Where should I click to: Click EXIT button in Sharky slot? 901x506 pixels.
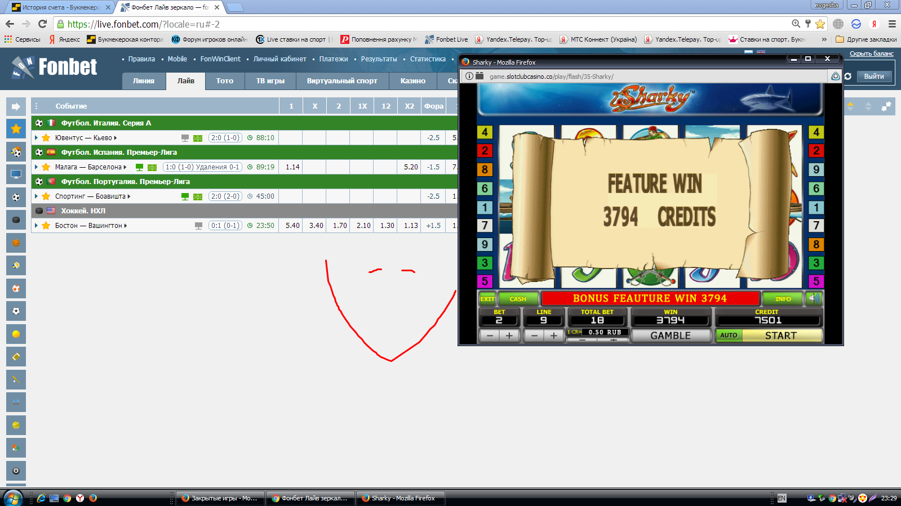(x=487, y=299)
